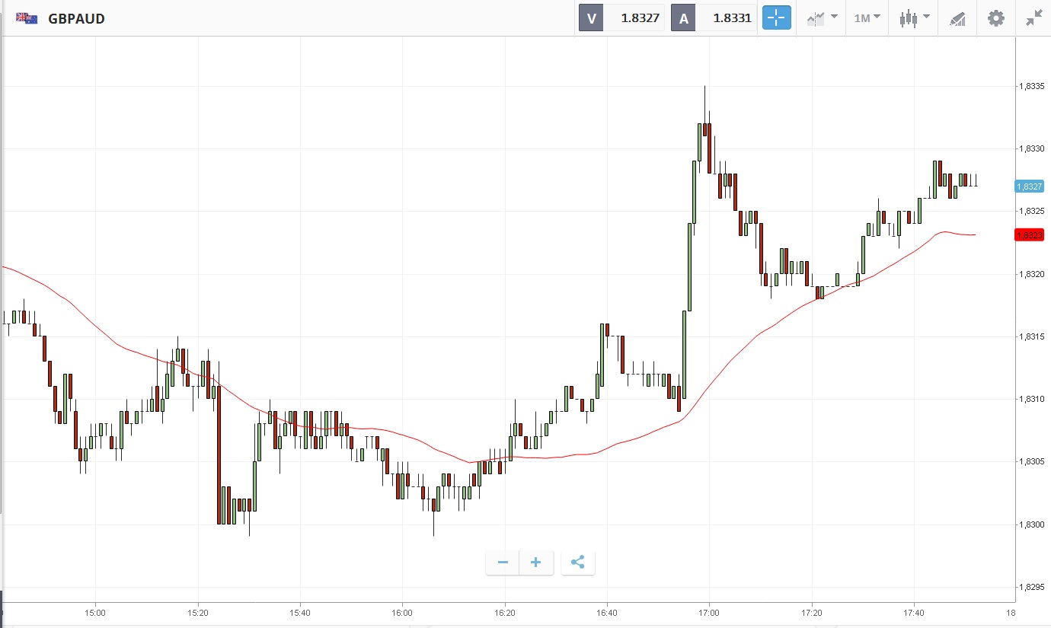Select the drawing tools pencil icon
This screenshot has width=1051, height=628.
957,18
